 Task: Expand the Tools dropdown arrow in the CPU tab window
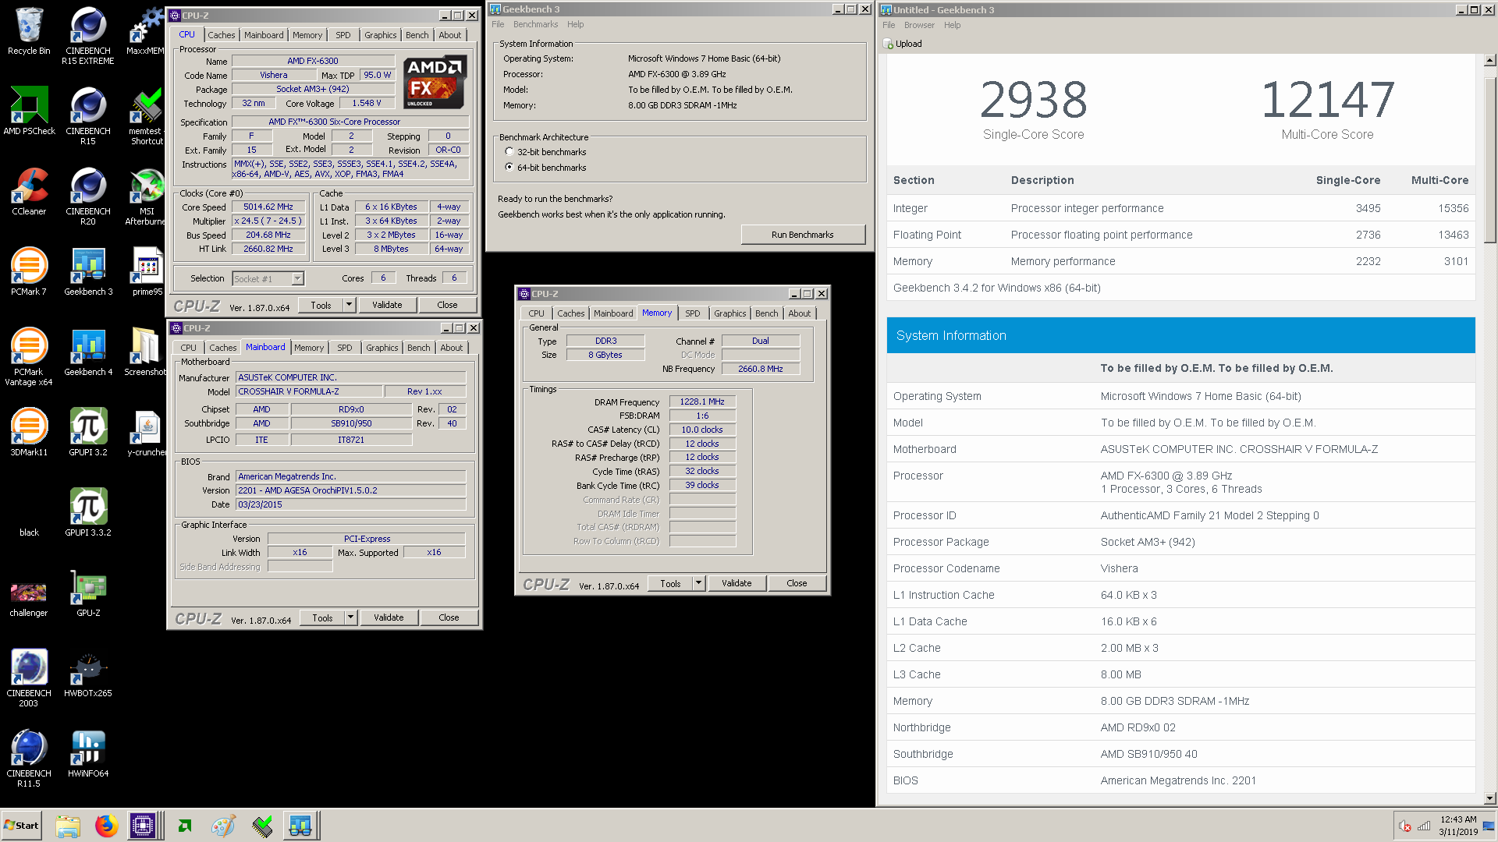350,305
